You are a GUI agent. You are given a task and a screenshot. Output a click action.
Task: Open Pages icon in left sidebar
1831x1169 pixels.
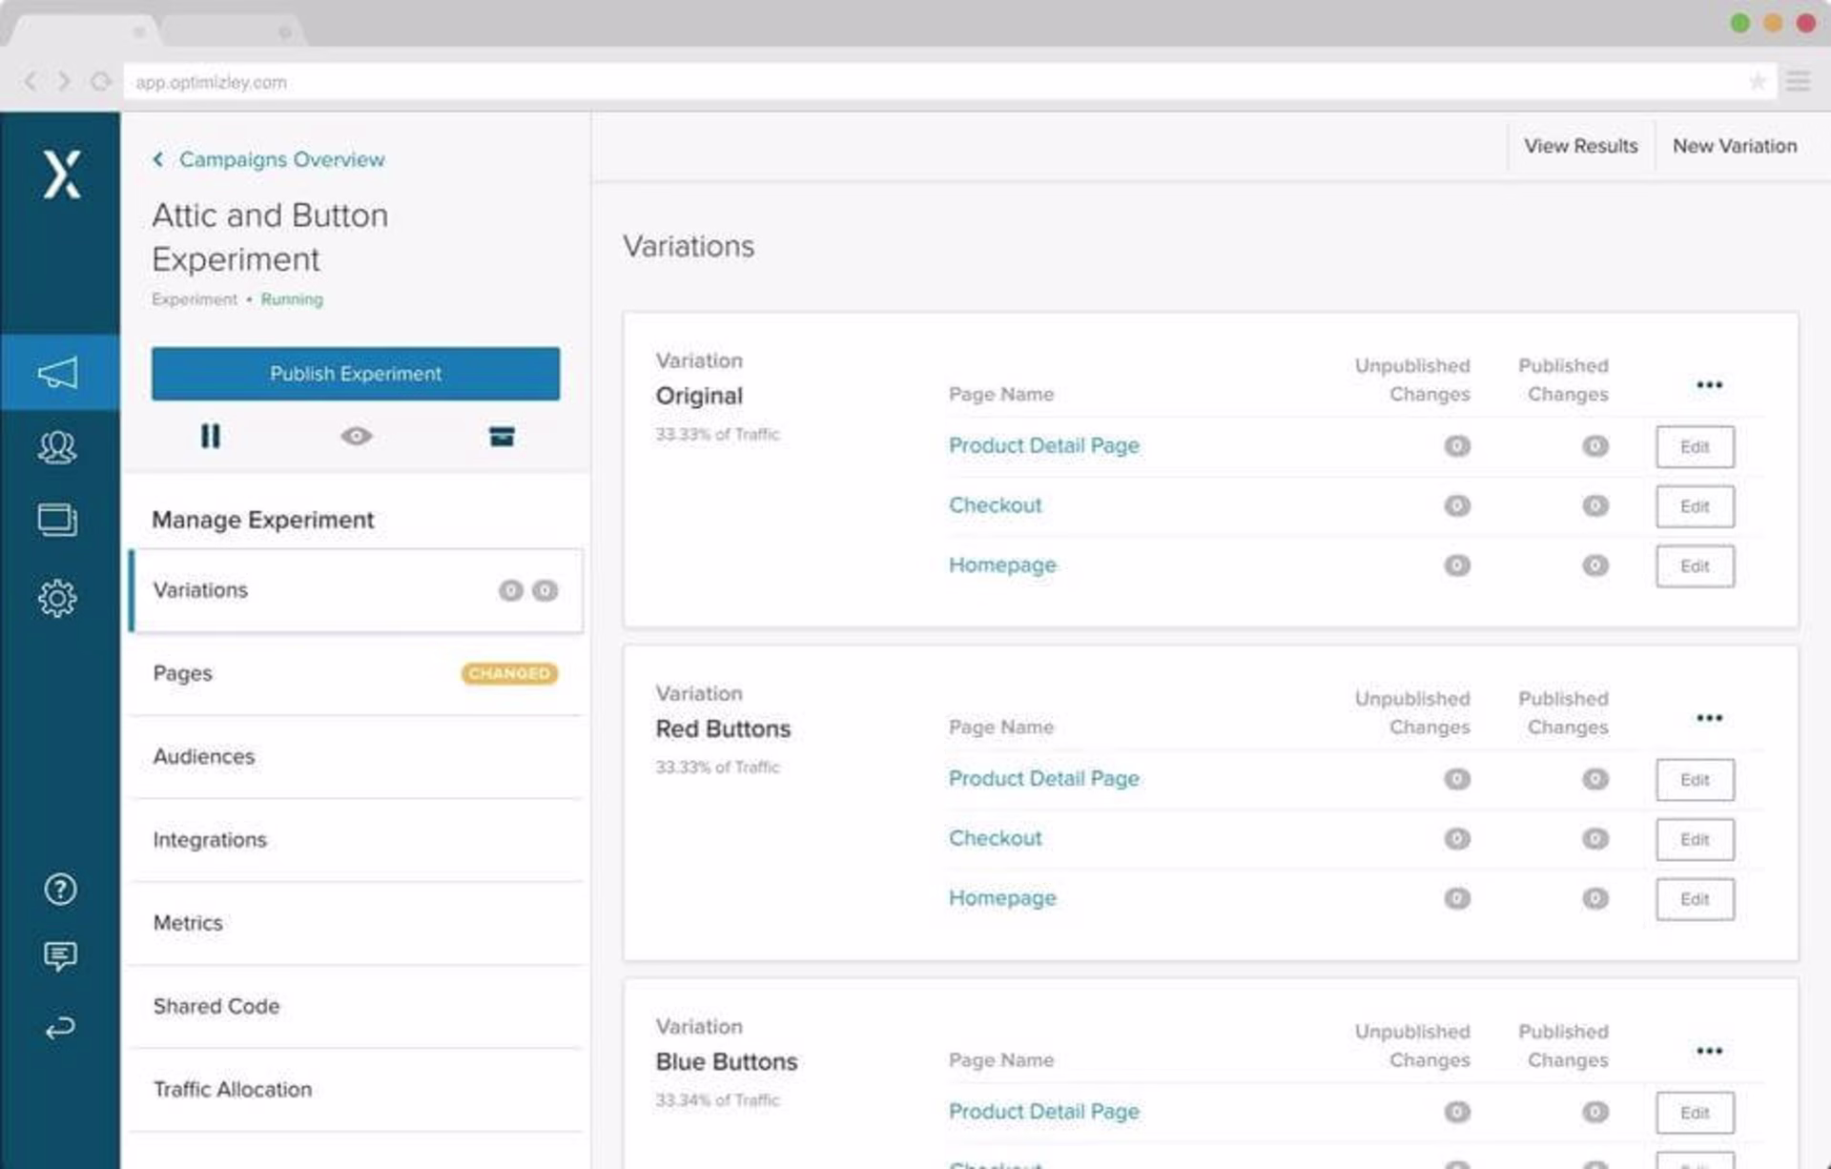[x=58, y=521]
